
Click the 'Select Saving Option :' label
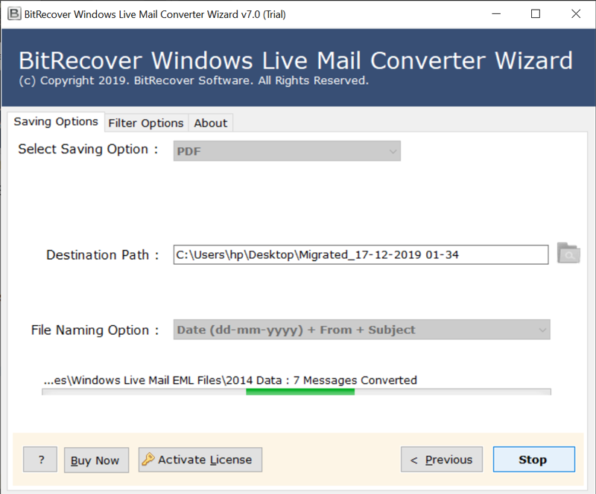(x=88, y=150)
